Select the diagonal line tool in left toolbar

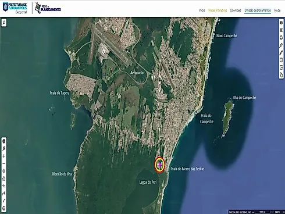[4, 201]
